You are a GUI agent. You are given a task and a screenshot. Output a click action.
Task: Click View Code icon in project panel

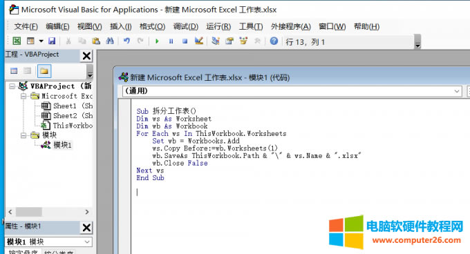pos(14,71)
